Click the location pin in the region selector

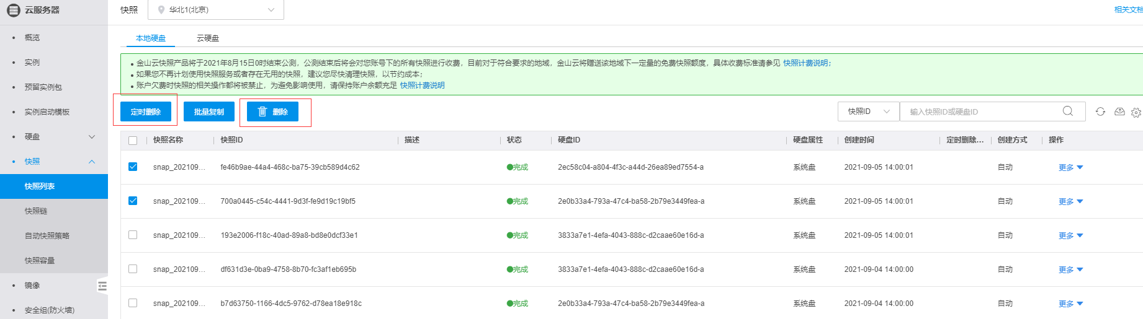point(161,10)
